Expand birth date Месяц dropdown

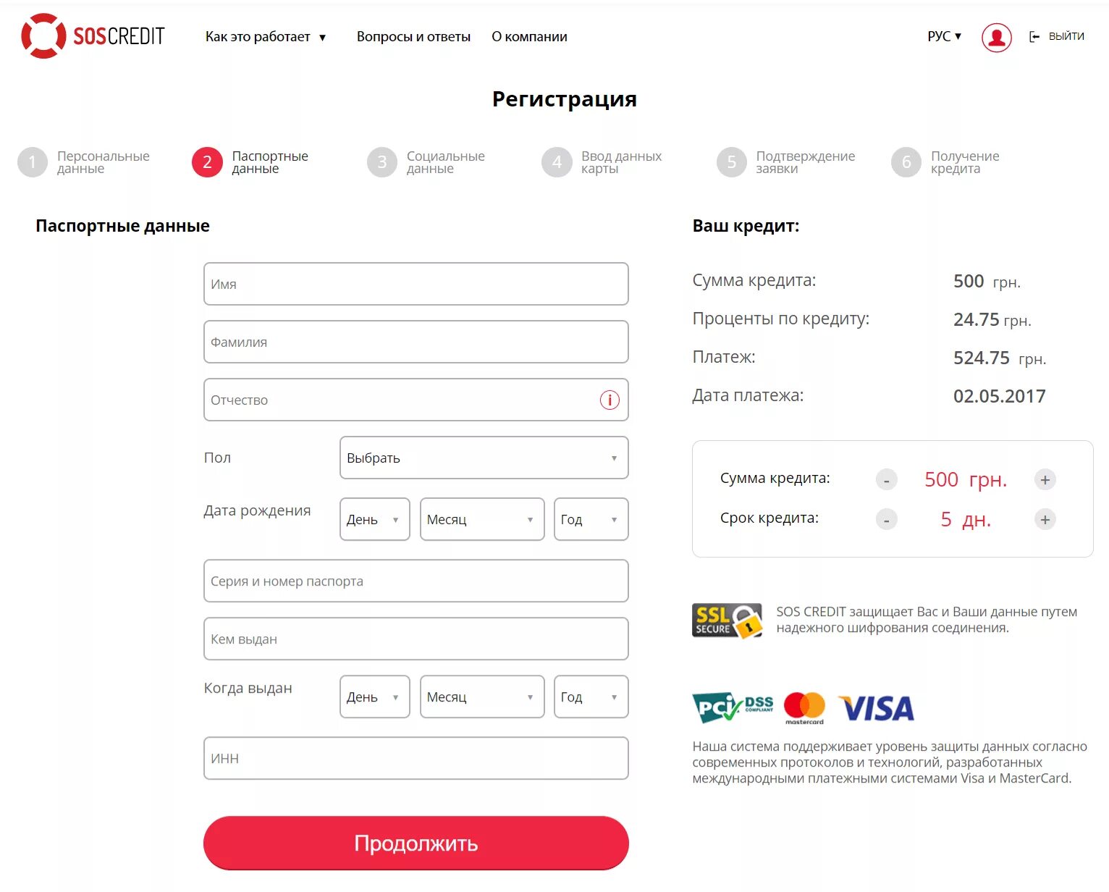[x=481, y=519]
